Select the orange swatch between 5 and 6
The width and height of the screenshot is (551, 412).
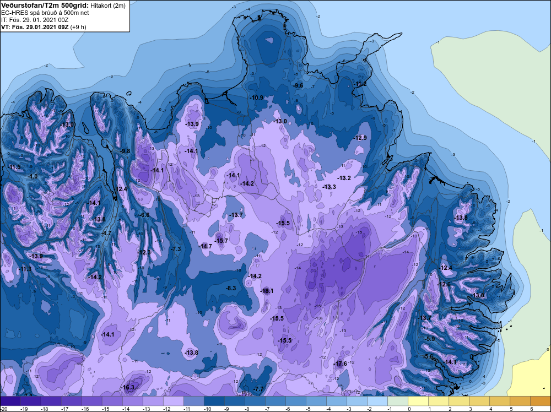click(x=521, y=401)
